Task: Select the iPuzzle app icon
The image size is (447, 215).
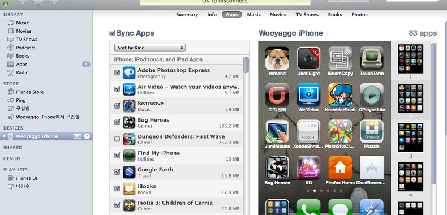Action: [371, 131]
